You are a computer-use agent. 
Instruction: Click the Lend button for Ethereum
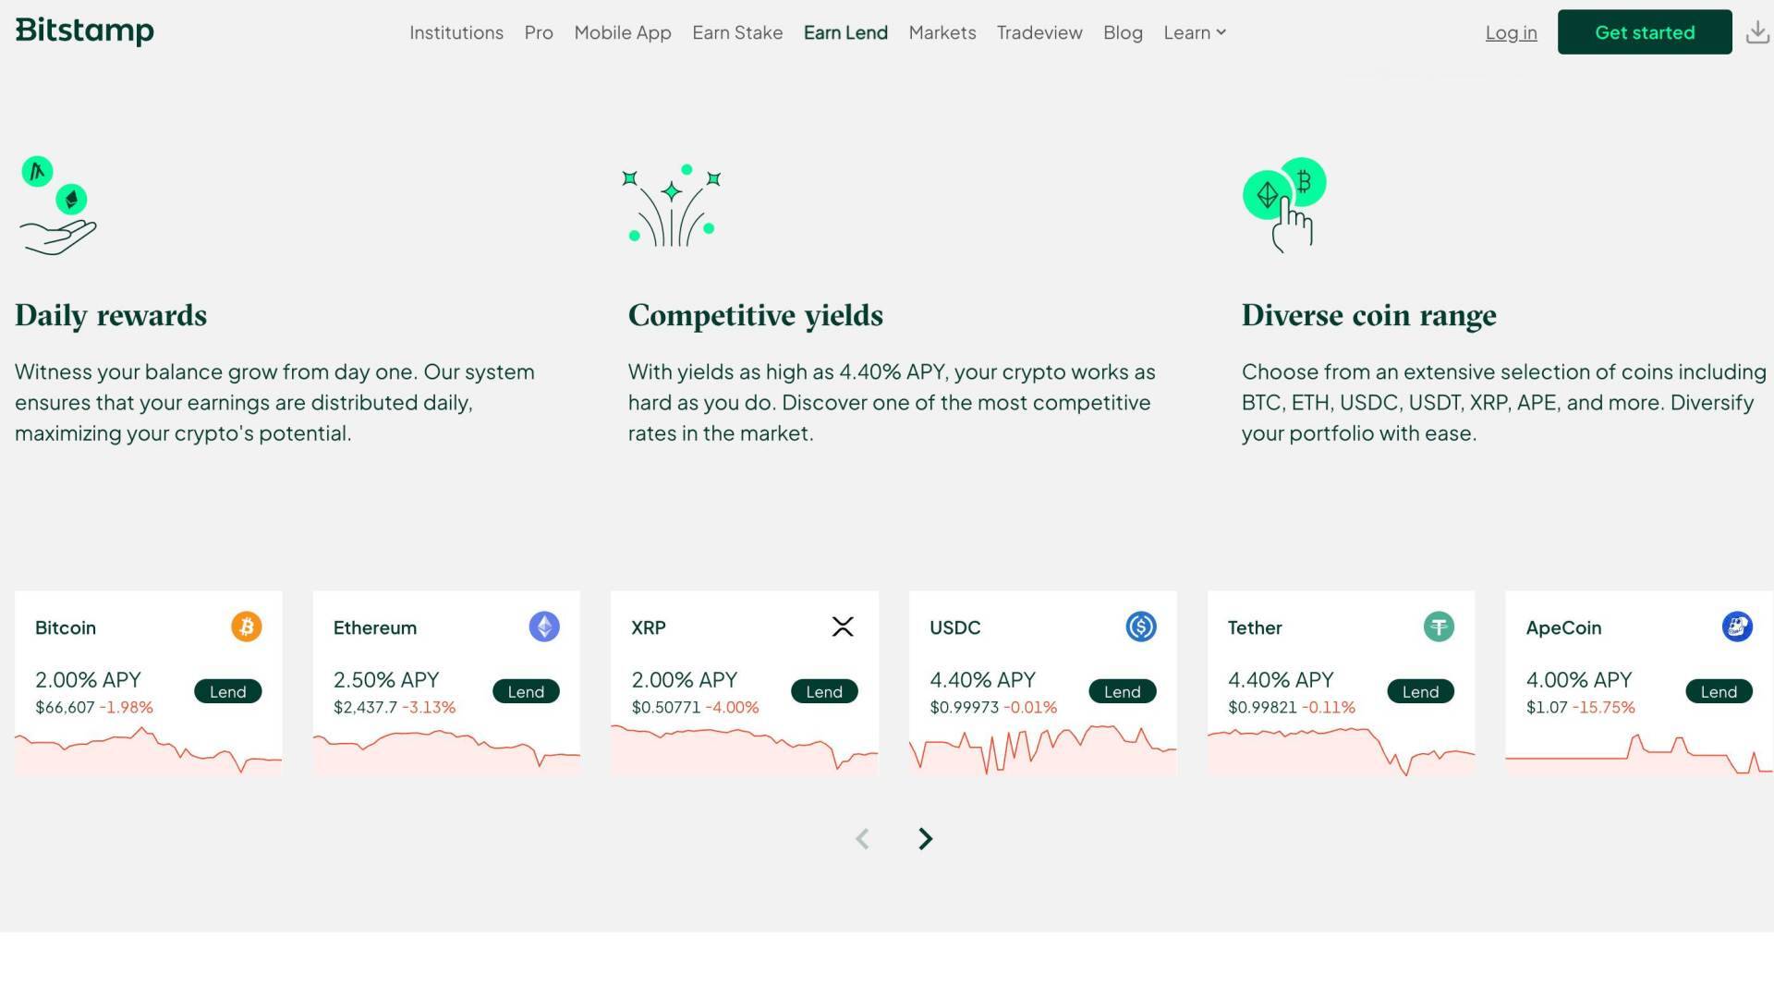(525, 691)
